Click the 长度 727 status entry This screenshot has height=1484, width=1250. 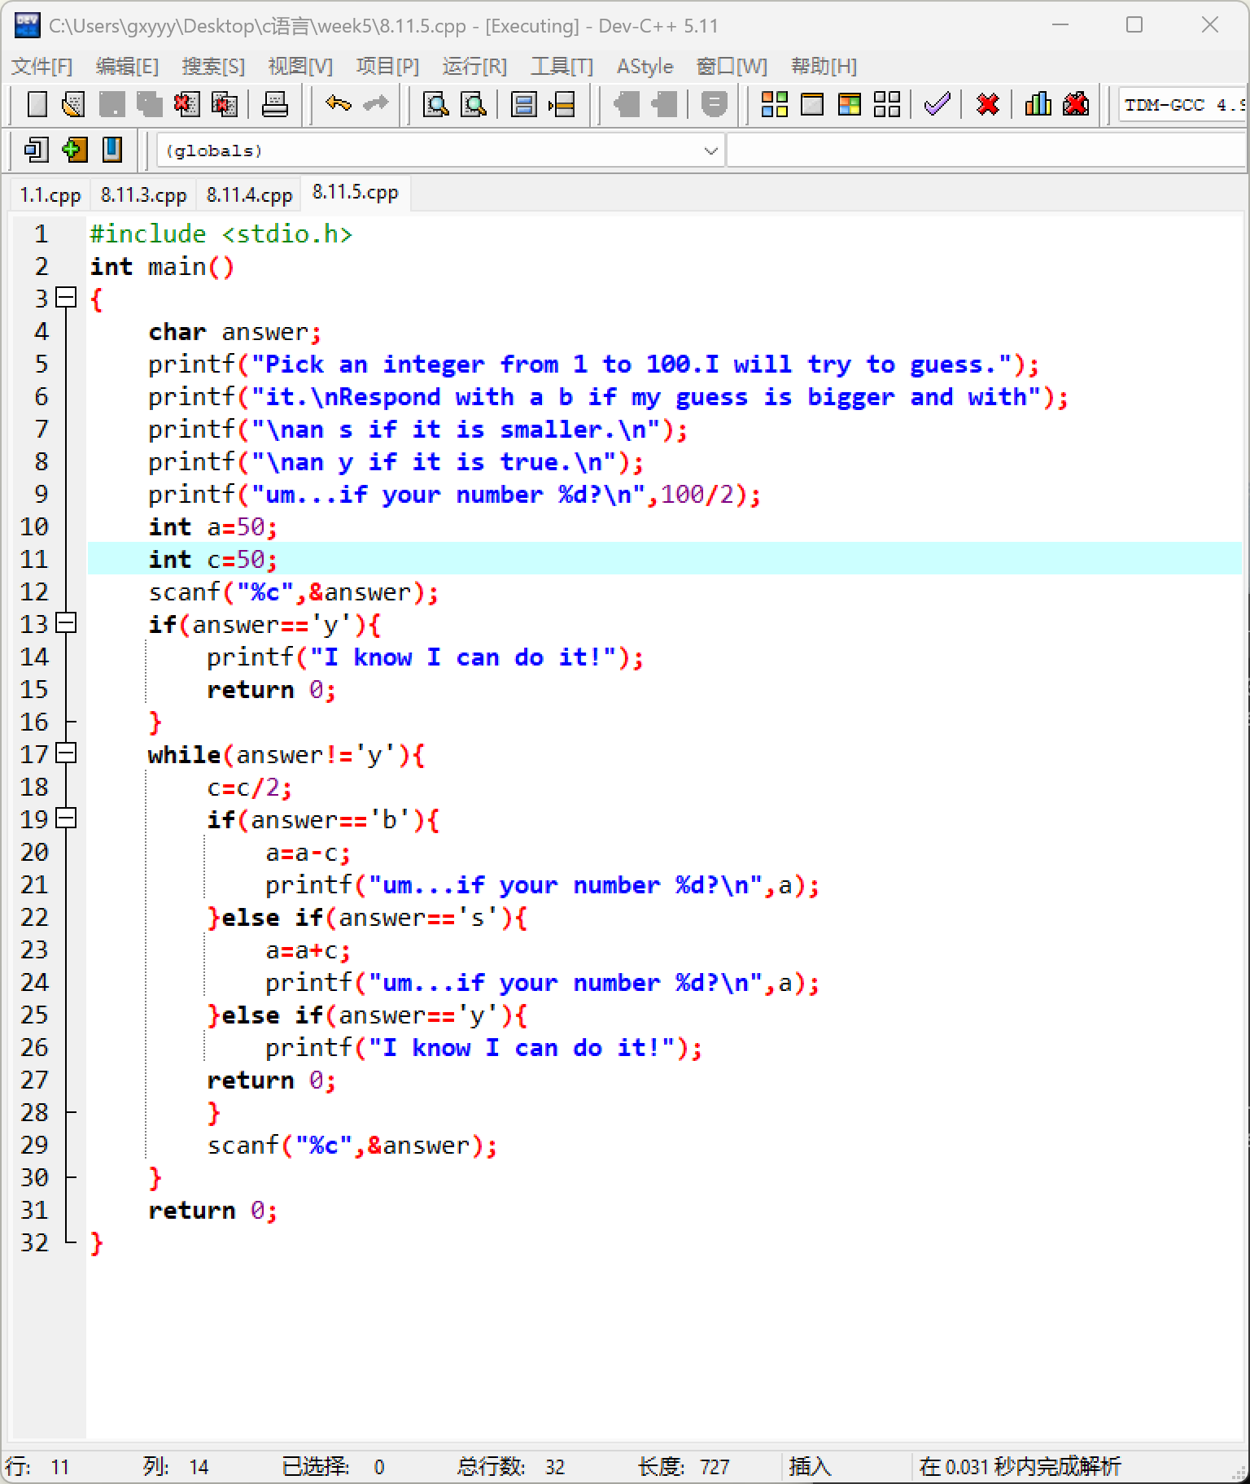coord(684,1466)
